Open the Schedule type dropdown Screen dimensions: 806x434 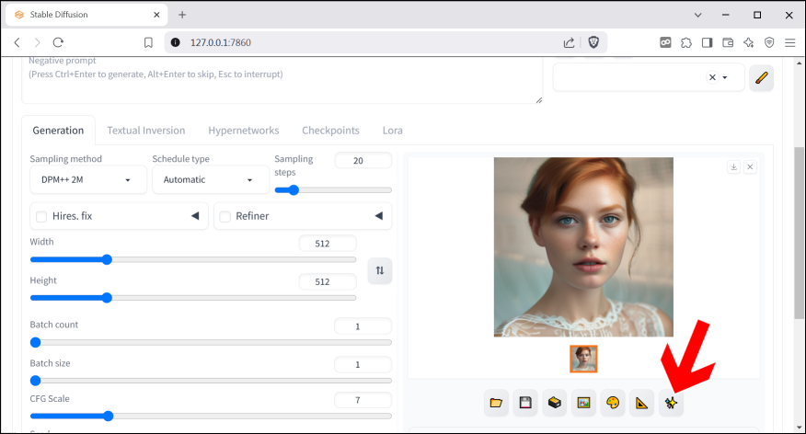click(x=209, y=180)
